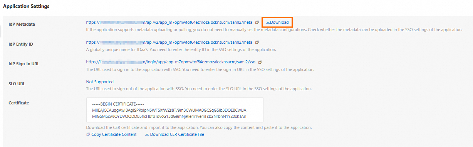Click the metadata uploading help text
This screenshot has height=147, width=473.
point(274,30)
